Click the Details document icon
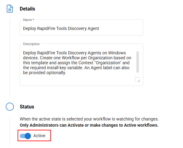This screenshot has width=183, height=148. pos(10,9)
